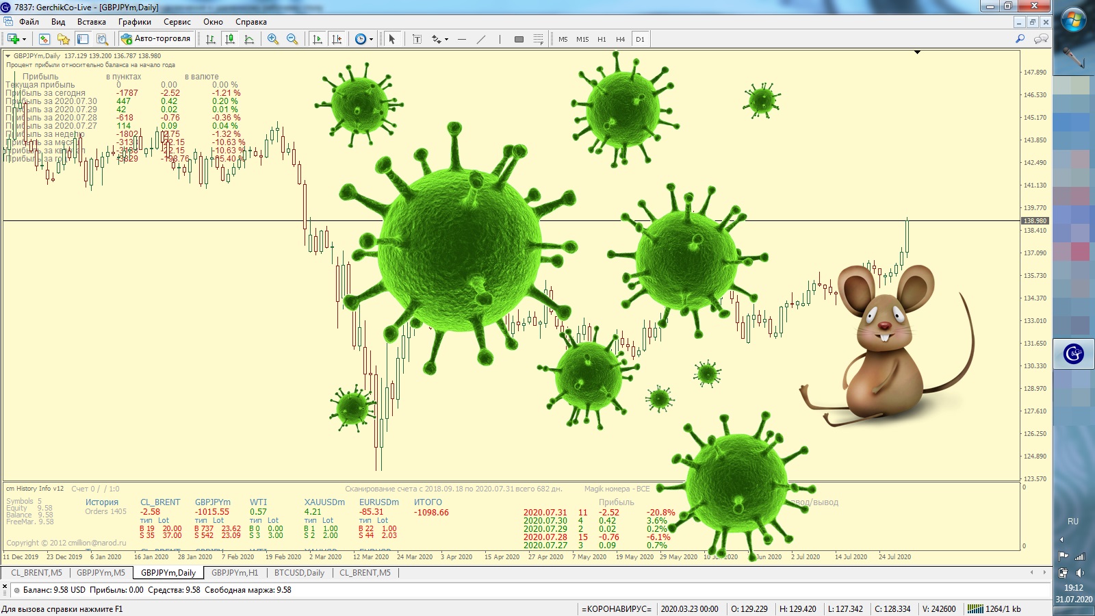Image resolution: width=1095 pixels, height=616 pixels.
Task: Select the cursor arrow tool
Action: pyautogui.click(x=392, y=39)
